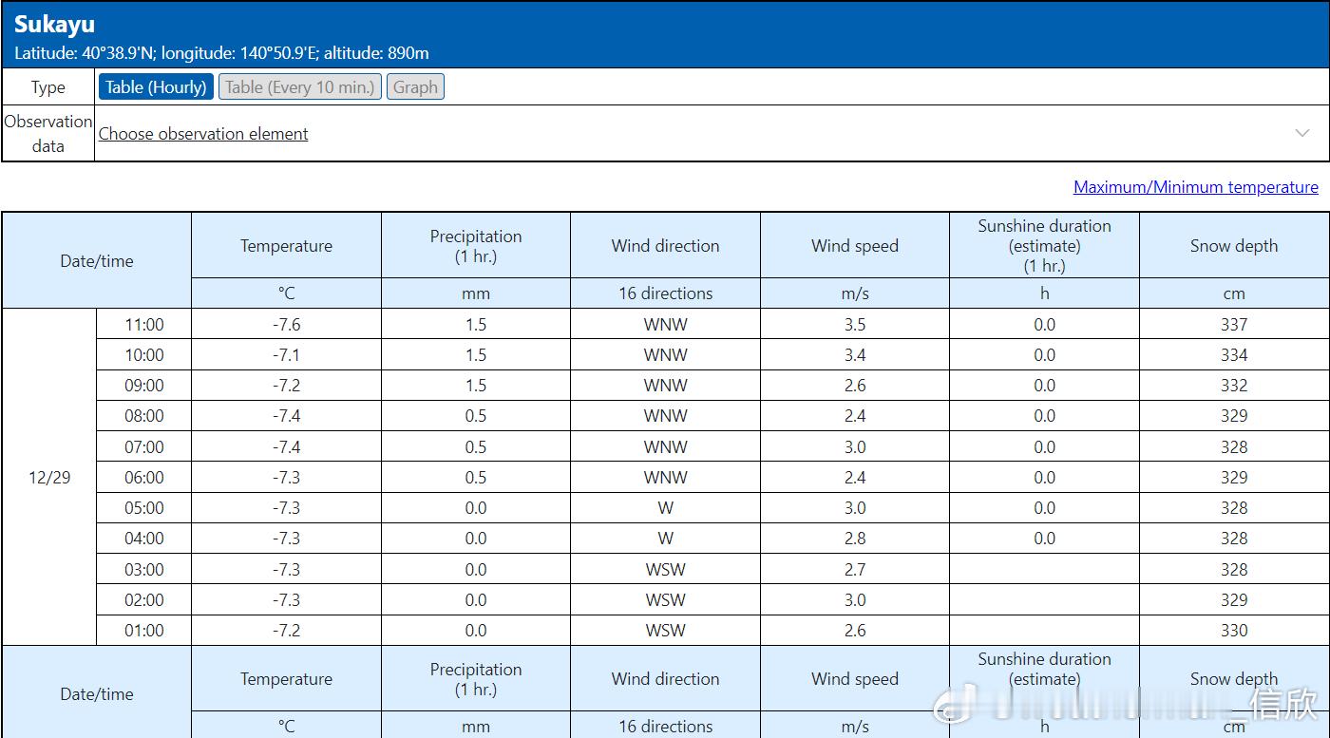Screen dimensions: 1330x738
Task: Click the Weibo watermark logo icon
Action: pyautogui.click(x=953, y=705)
